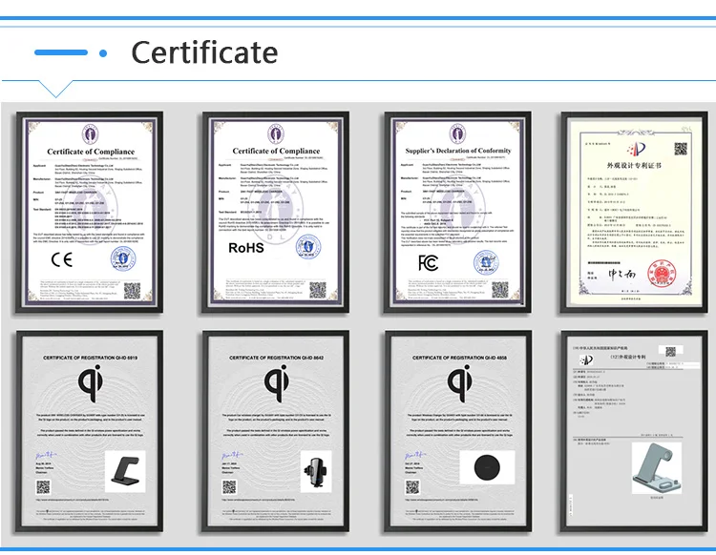This screenshot has height=555, width=716.
Task: Open the Qi registration certificate QI-ID 4858
Action: click(x=457, y=431)
